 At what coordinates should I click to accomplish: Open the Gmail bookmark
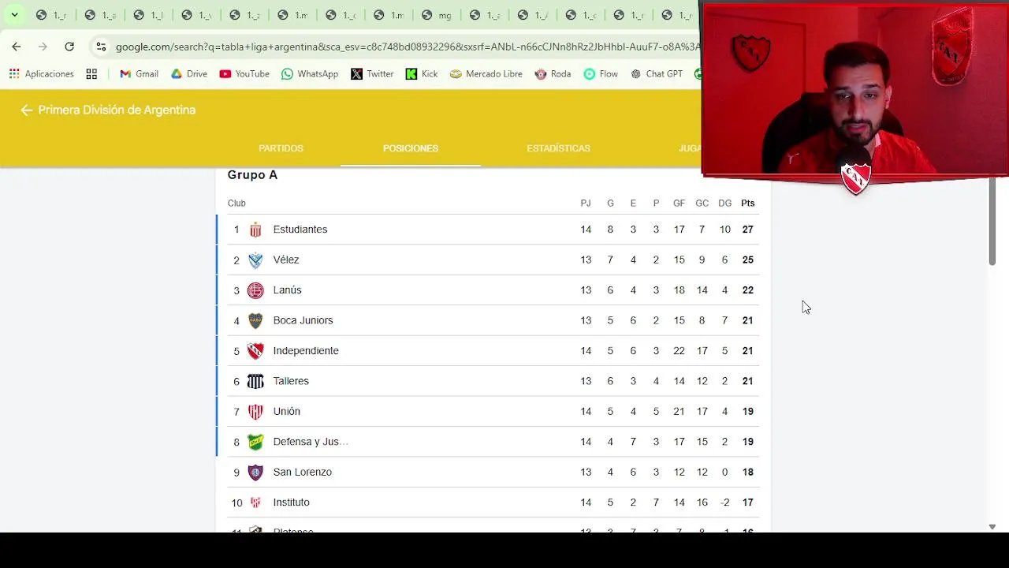[139, 74]
